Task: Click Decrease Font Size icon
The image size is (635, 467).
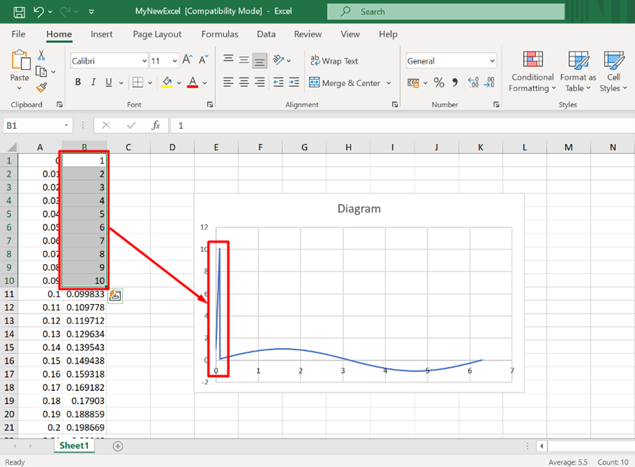Action: point(204,60)
